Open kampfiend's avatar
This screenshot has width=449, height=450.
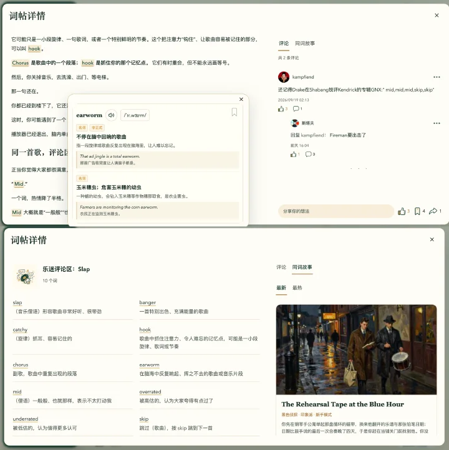click(x=284, y=77)
